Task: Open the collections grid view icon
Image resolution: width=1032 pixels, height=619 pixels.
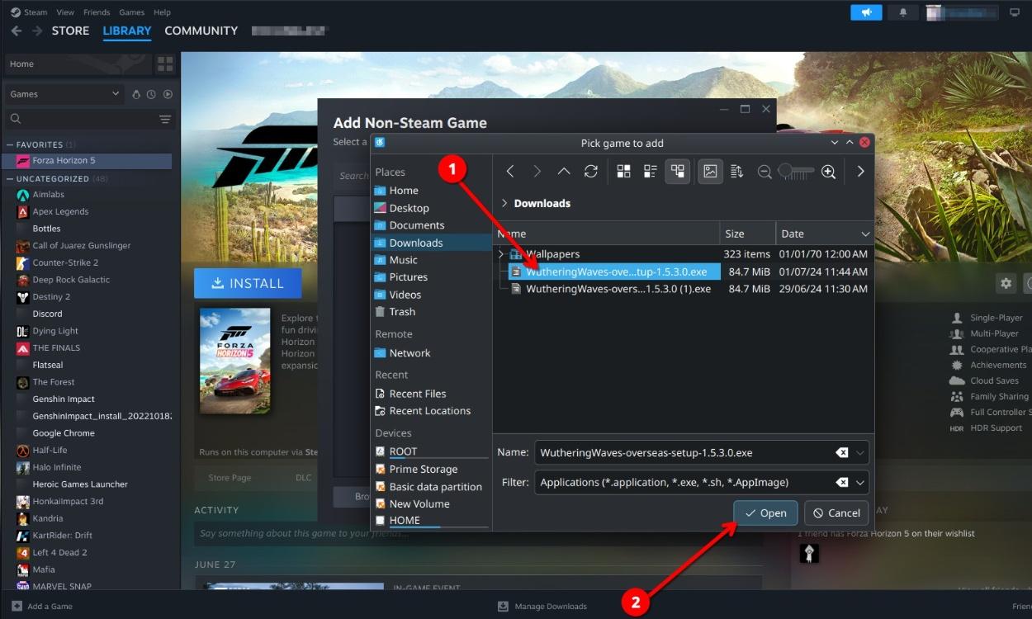Action: pyautogui.click(x=165, y=64)
